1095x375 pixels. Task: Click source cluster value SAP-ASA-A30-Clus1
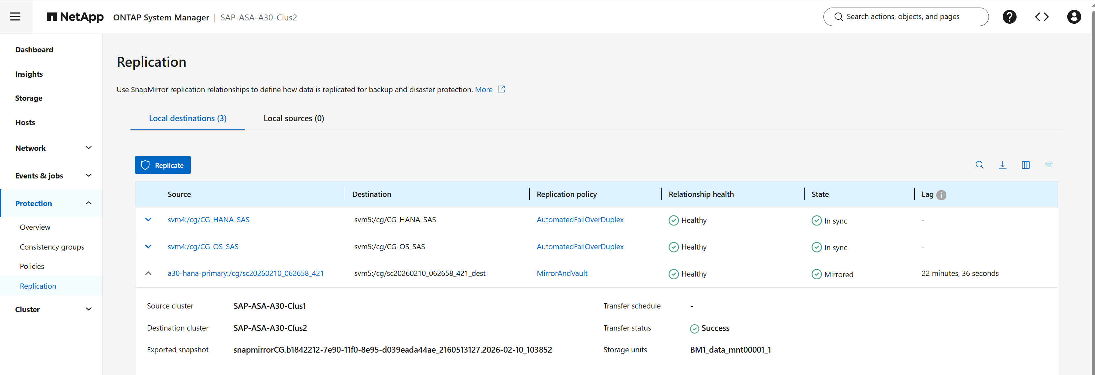point(270,306)
